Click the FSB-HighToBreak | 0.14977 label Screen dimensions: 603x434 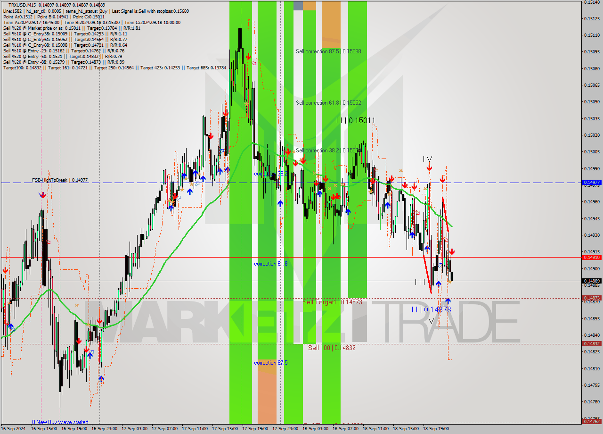[60, 180]
